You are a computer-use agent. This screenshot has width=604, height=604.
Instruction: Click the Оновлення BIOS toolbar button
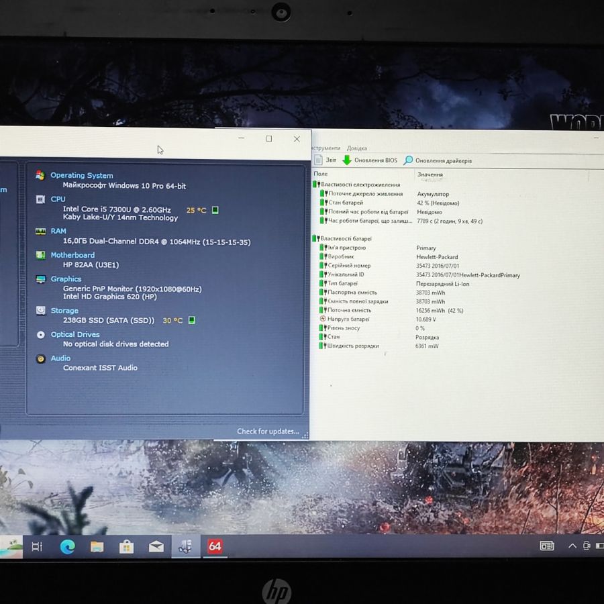coord(370,160)
